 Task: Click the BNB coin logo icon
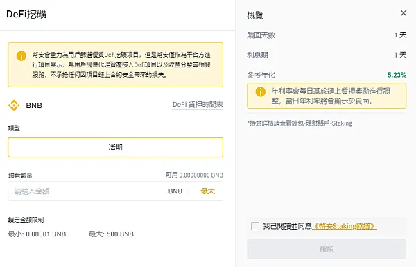(14, 105)
